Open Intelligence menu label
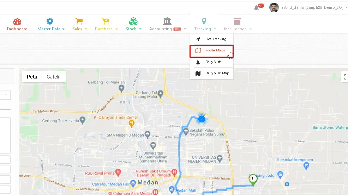The width and height of the screenshot is (348, 195). (x=235, y=29)
